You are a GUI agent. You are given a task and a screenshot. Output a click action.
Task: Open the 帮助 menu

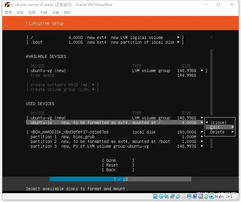(x=67, y=13)
